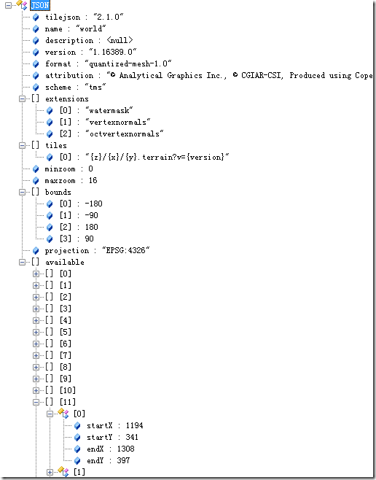Image resolution: width=376 pixels, height=480 pixels.
Task: Collapse the tiles array
Action: point(22,145)
